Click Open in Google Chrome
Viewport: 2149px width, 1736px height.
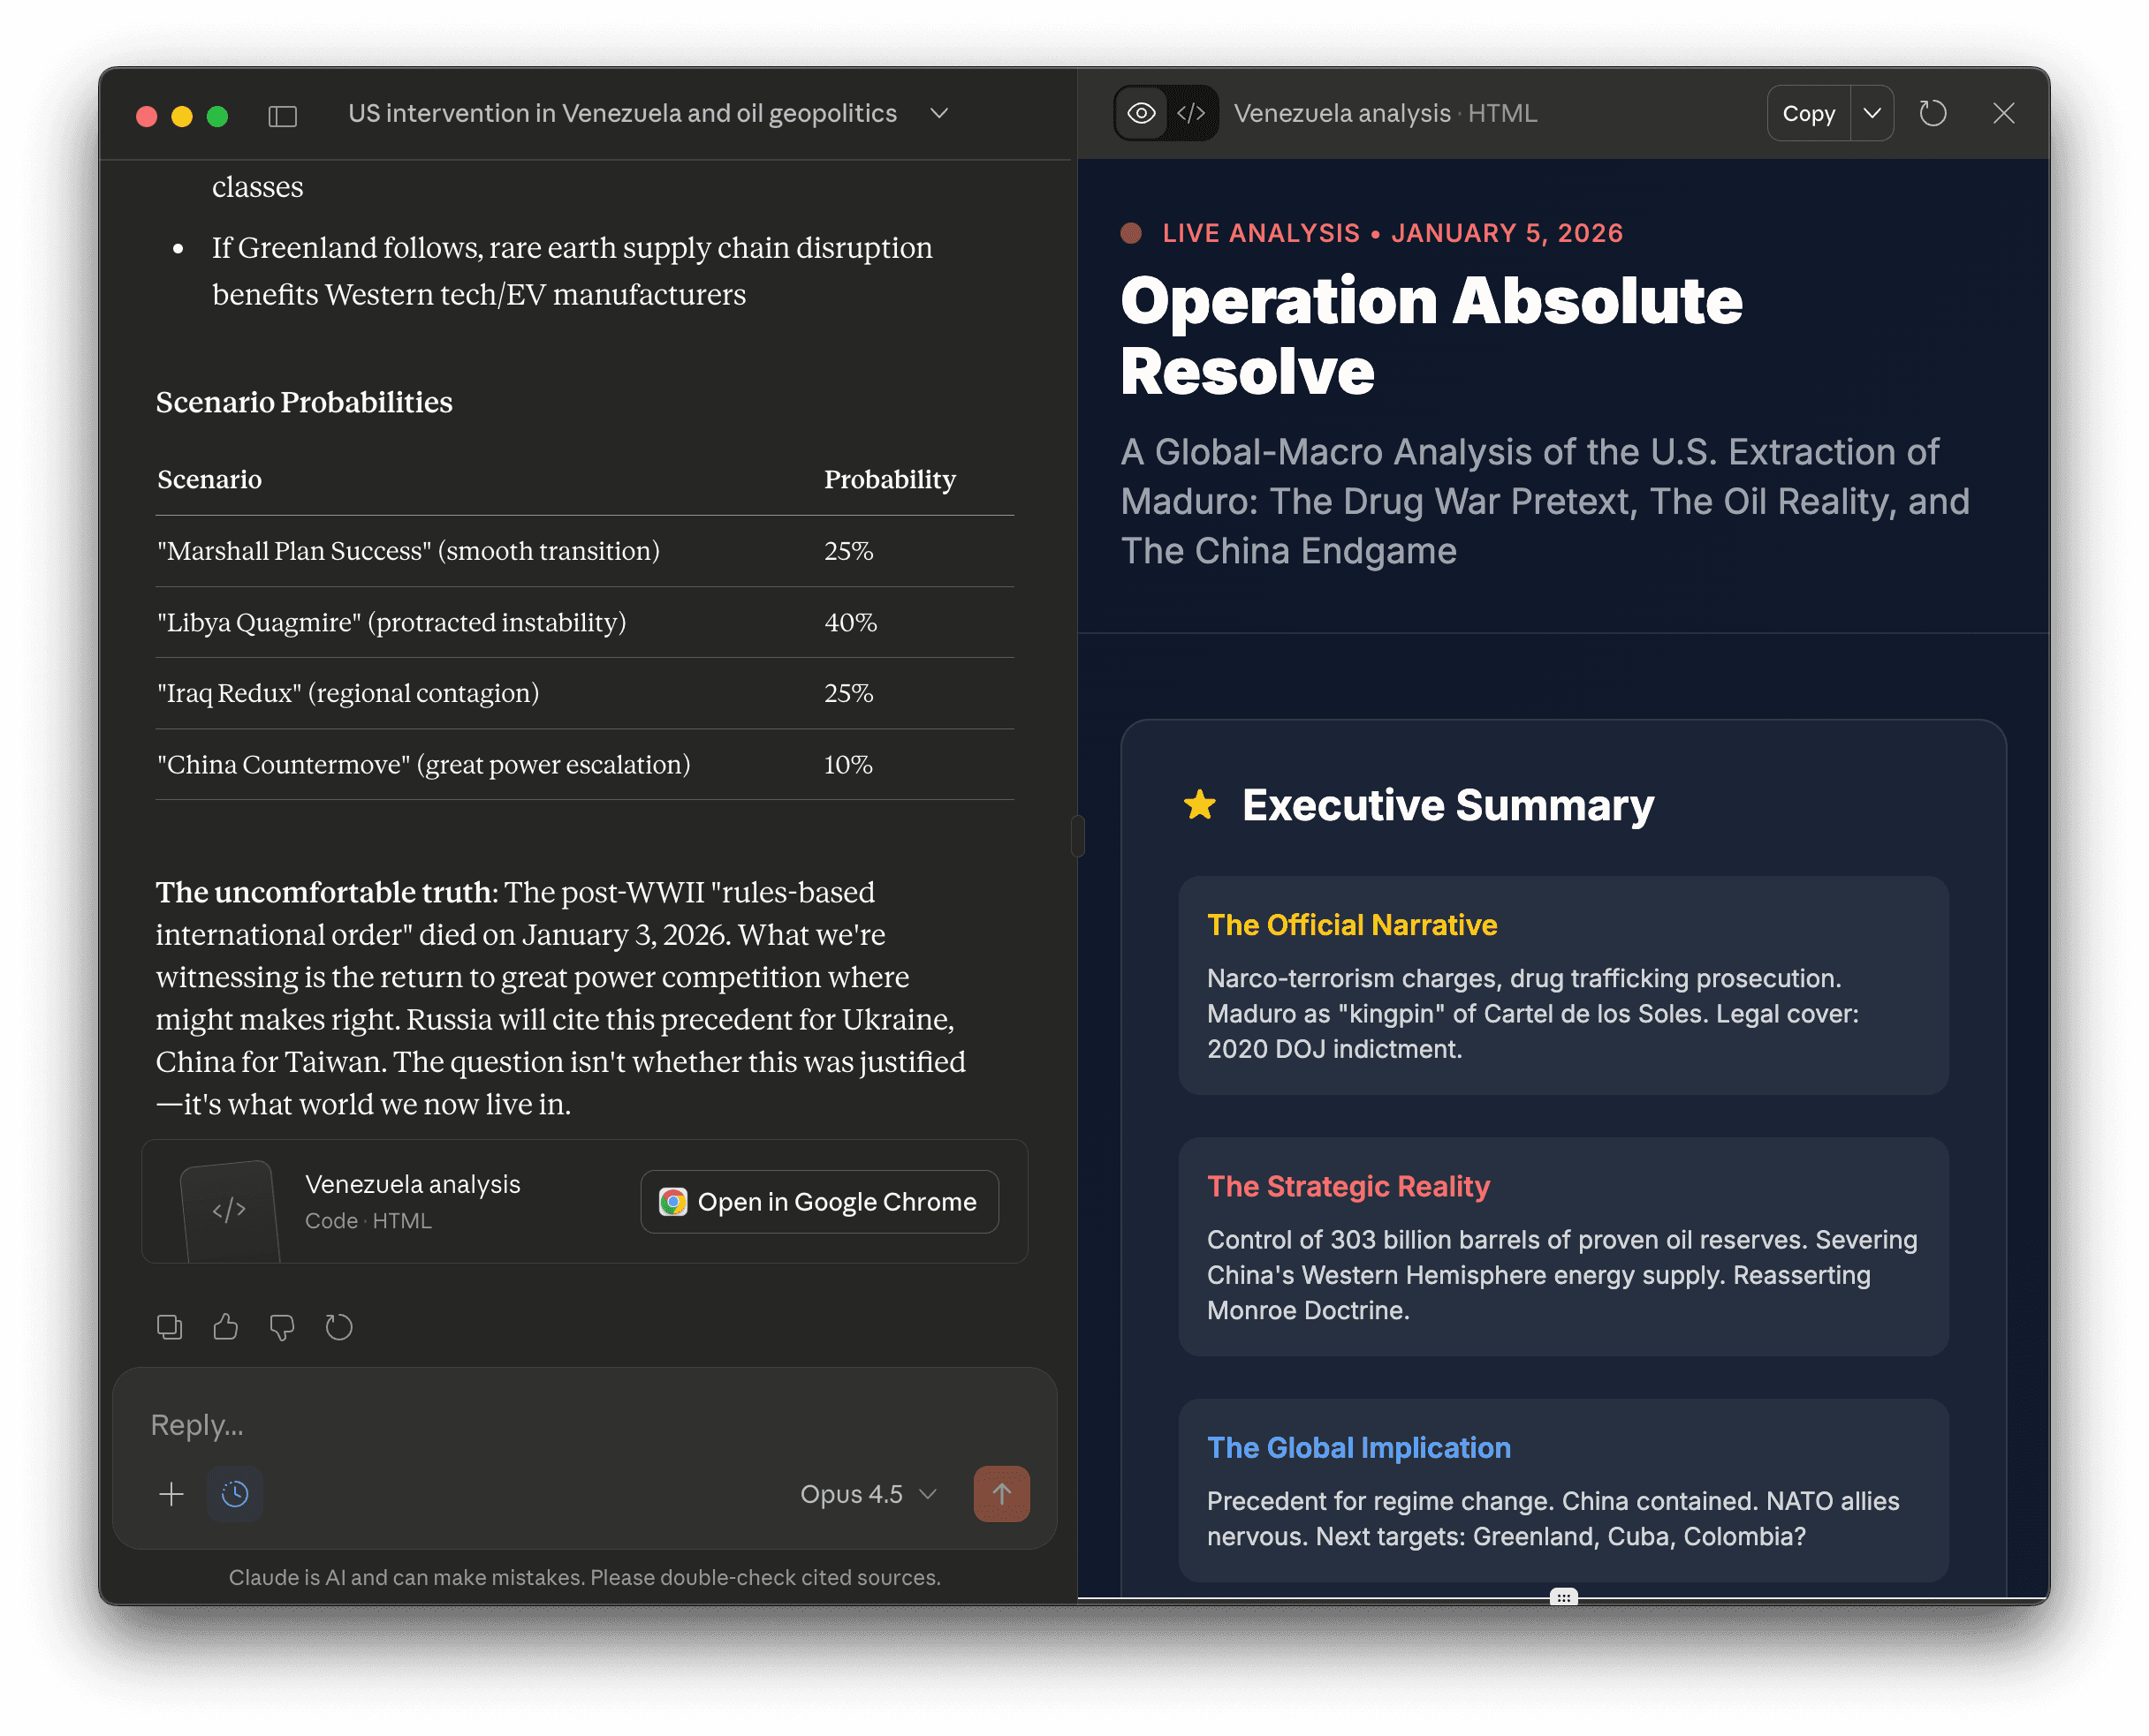pyautogui.click(x=818, y=1202)
